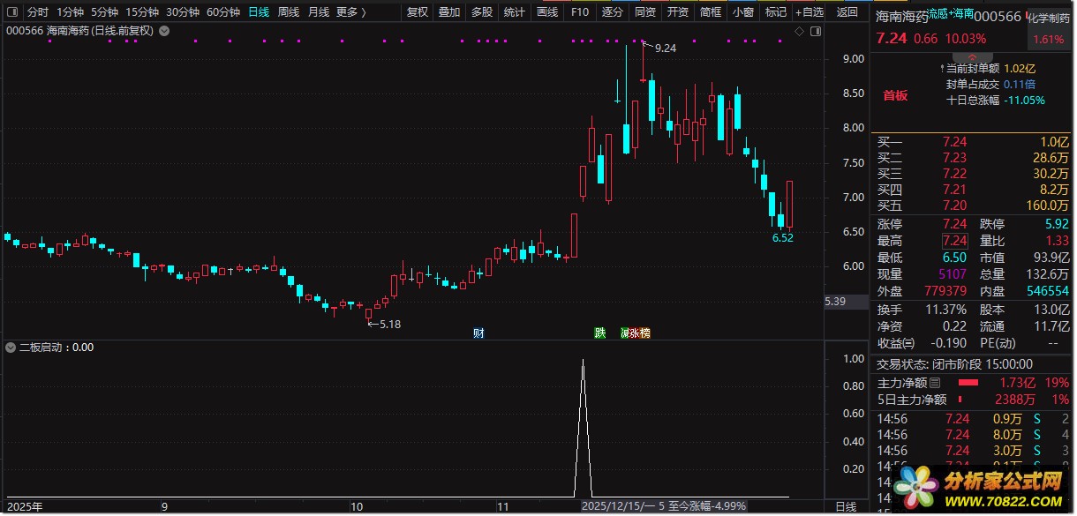The height and width of the screenshot is (516, 1077).
Task: Click the 6.52 low price label
Action: pyautogui.click(x=782, y=238)
